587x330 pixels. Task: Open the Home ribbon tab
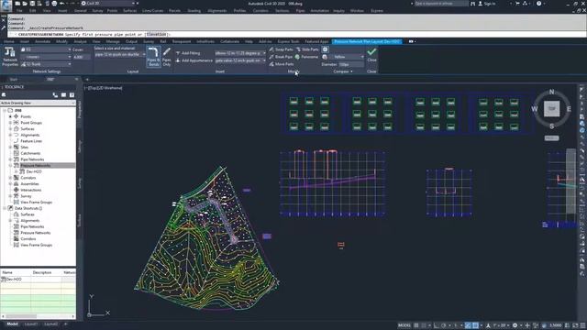(9, 41)
